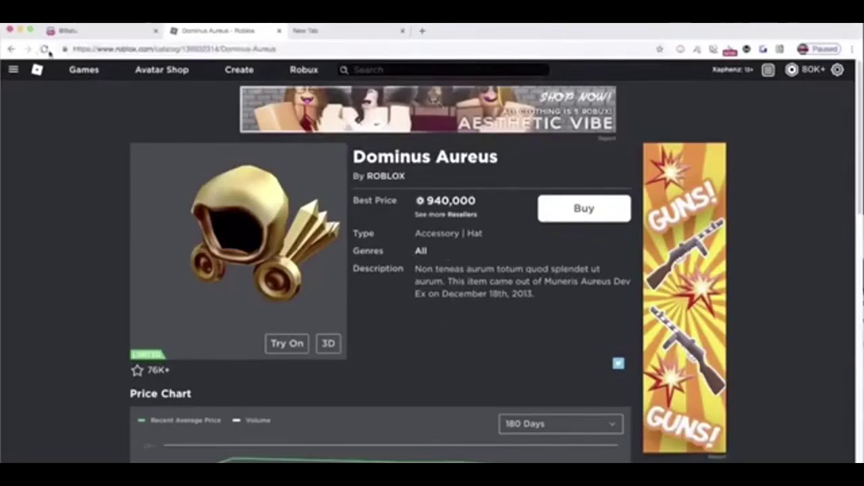Expand the 180 Days chart range dropdown
This screenshot has height=486, width=864.
point(560,424)
